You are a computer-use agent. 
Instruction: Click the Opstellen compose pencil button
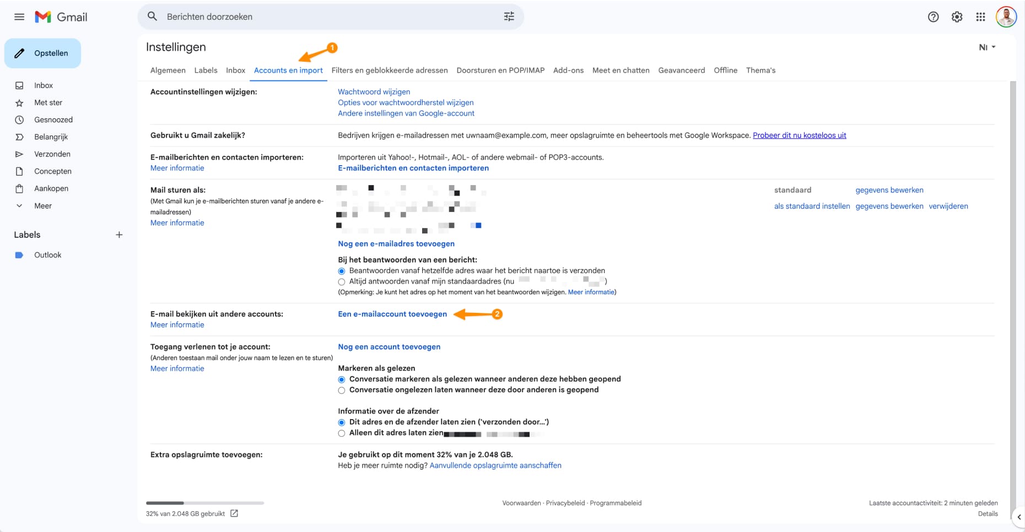43,53
